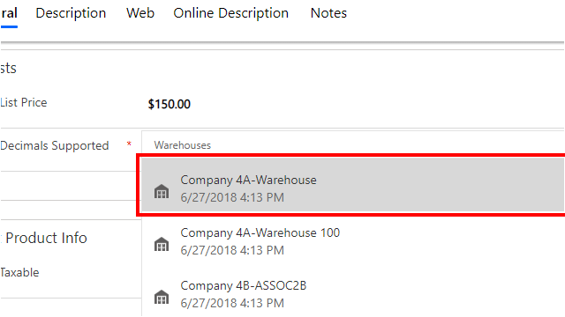Screen dimensions: 565x317
Task: Click the empty field below Decimals Supported
Action: 71,186
